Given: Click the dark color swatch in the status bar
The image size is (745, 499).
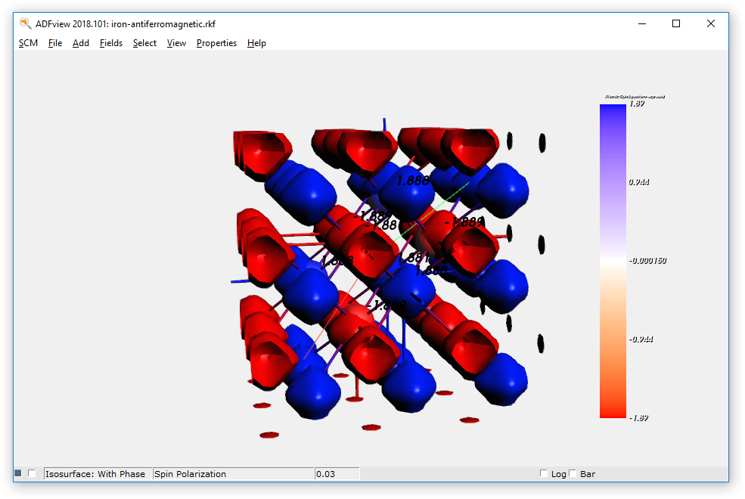Looking at the screenshot, I should [x=19, y=473].
